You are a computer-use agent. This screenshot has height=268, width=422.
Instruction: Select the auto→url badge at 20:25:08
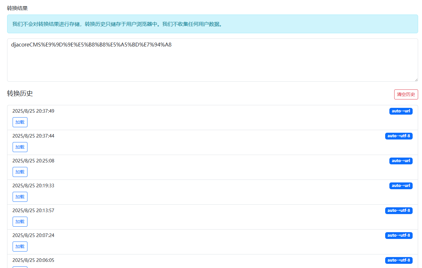pyautogui.click(x=401, y=161)
